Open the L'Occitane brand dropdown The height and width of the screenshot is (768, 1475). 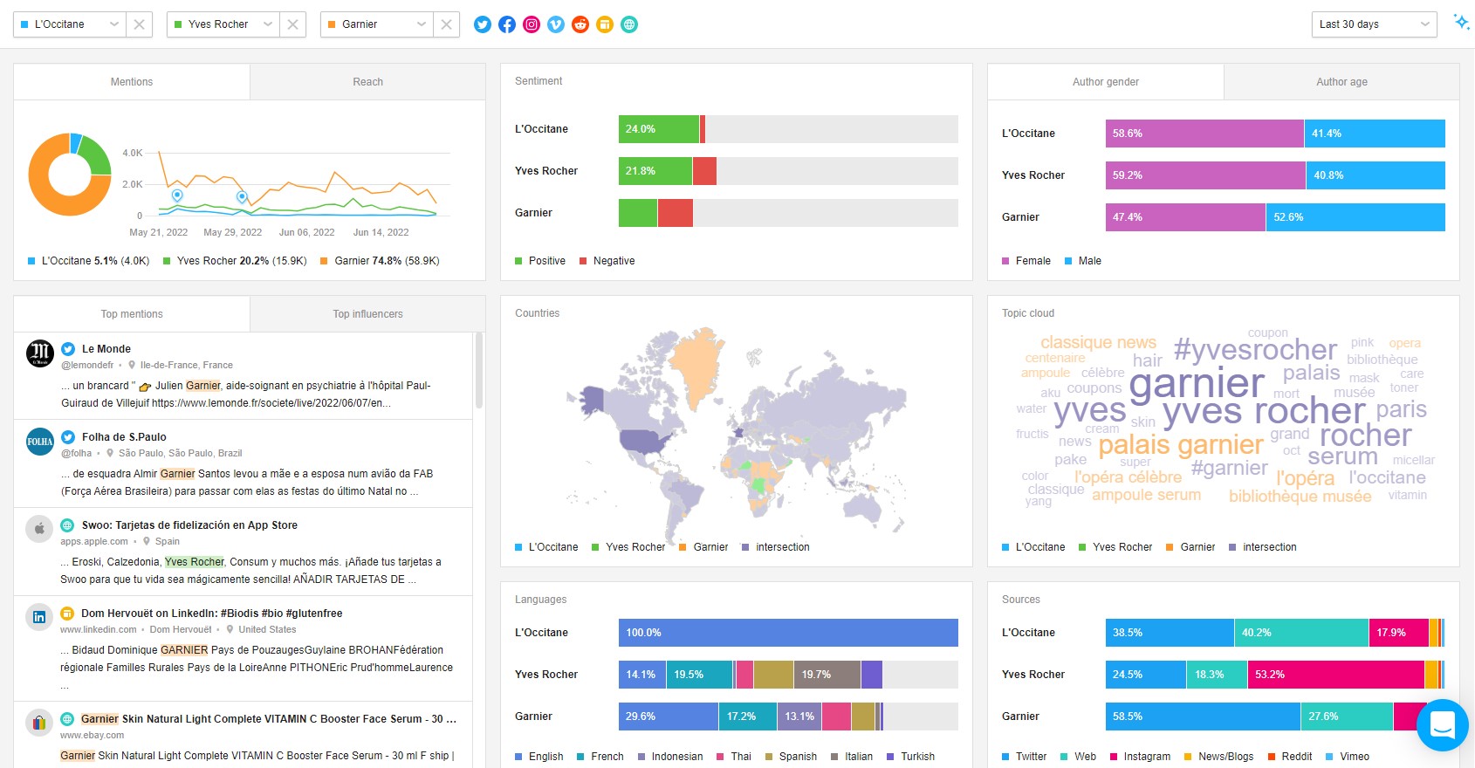tap(70, 24)
